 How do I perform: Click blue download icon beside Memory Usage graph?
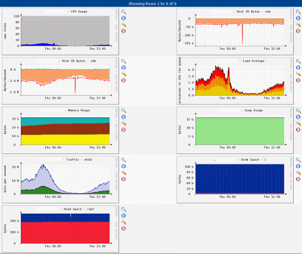[x=123, y=117]
